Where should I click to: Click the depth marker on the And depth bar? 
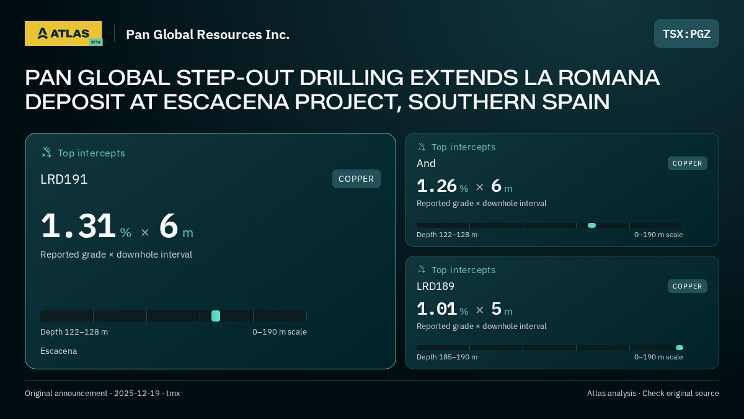(x=591, y=225)
